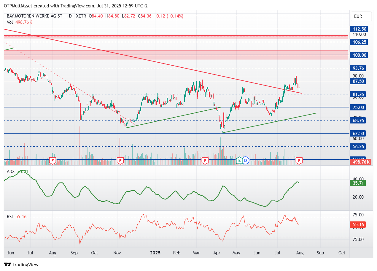The image size is (377, 271).
Task: Click the TradingView logo
Action: point(21,264)
